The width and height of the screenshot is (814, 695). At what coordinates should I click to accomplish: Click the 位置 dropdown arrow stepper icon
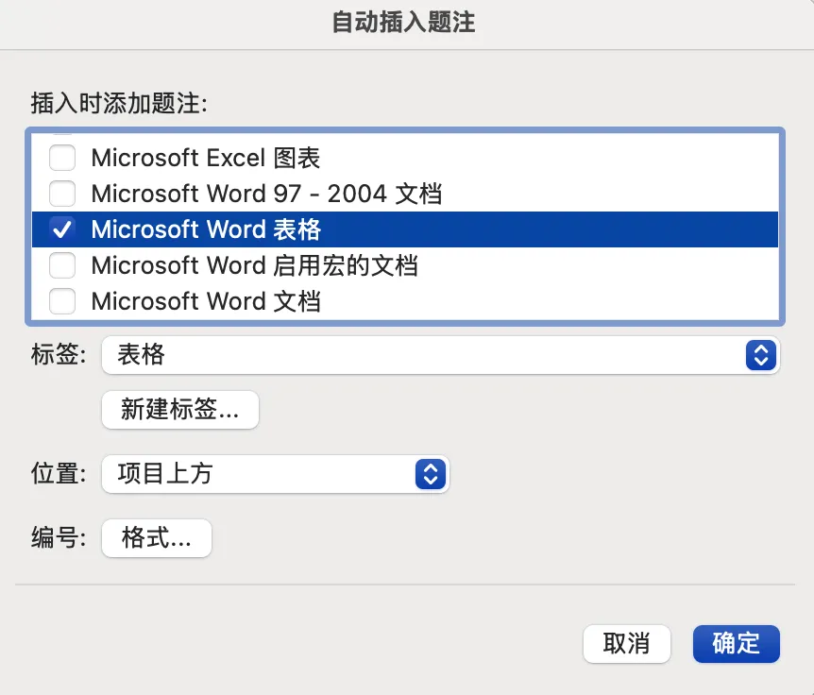431,474
